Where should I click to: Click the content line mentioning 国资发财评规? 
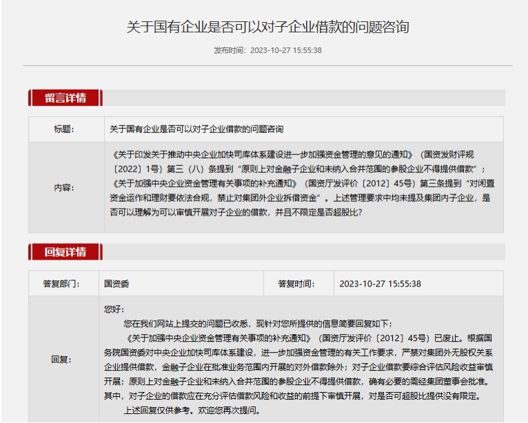(292, 155)
